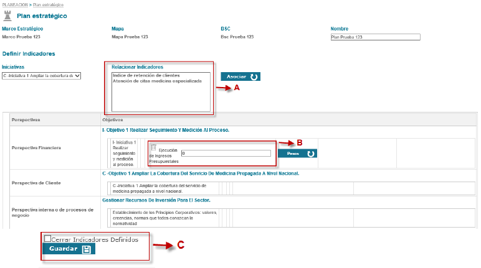Click the indicator value field showing 0
The height and width of the screenshot is (268, 481).
click(226, 153)
